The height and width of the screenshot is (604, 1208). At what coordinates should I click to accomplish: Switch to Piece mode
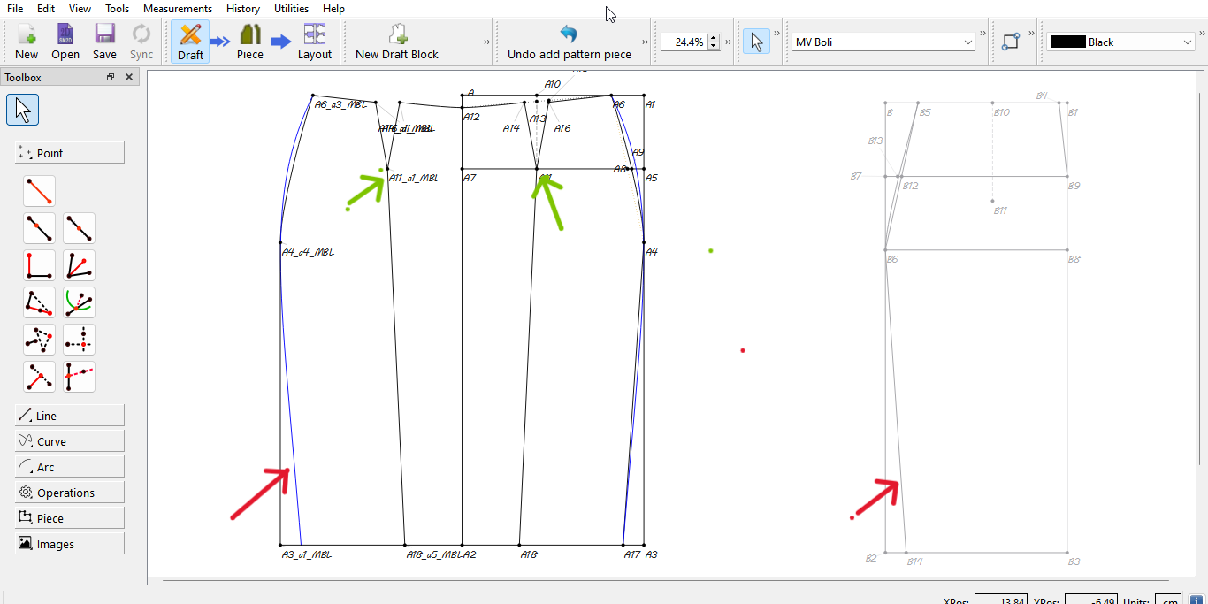click(x=250, y=42)
